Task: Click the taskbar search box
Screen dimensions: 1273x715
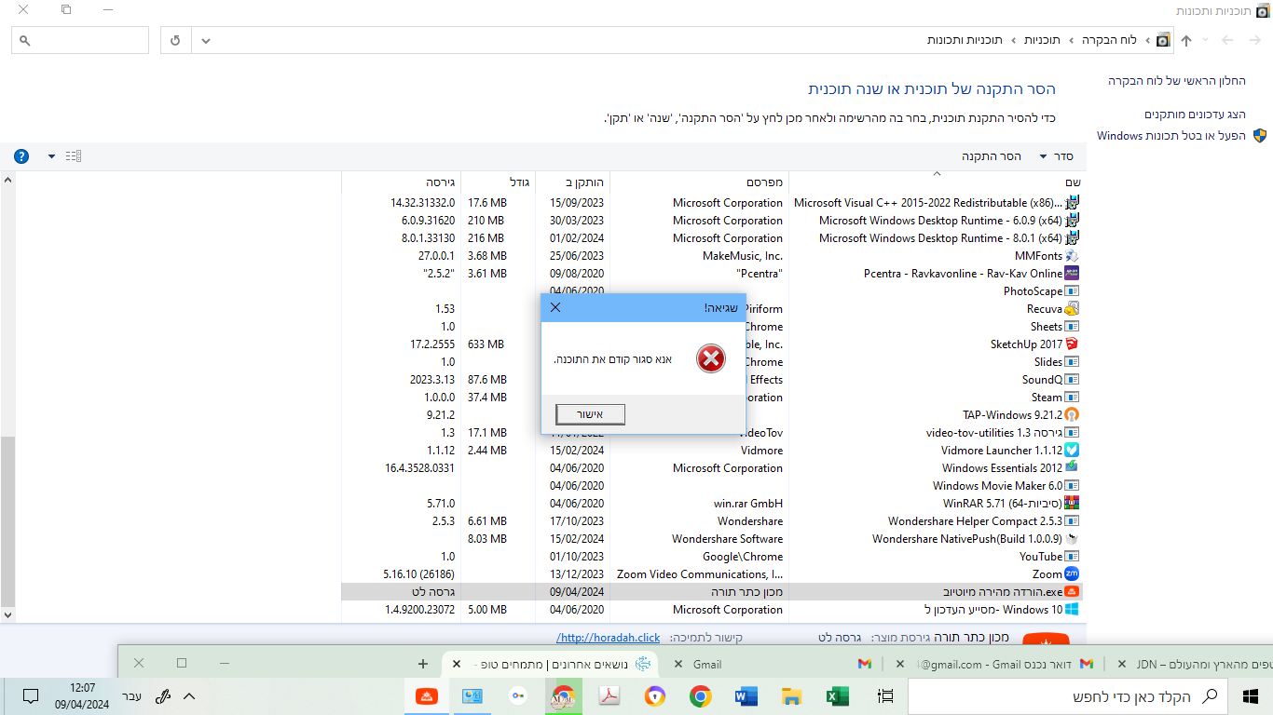Action: click(1069, 696)
